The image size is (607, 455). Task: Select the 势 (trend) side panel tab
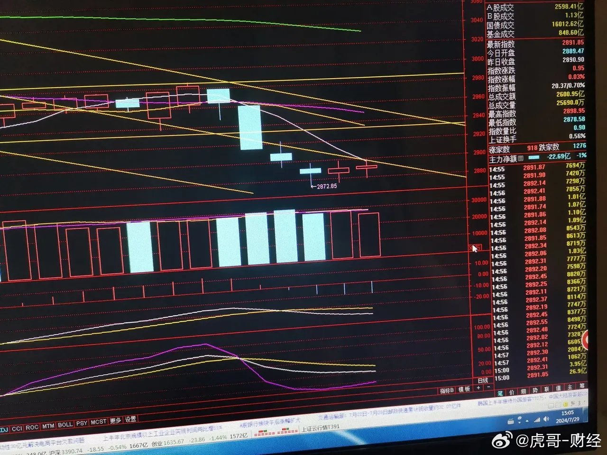coord(535,390)
